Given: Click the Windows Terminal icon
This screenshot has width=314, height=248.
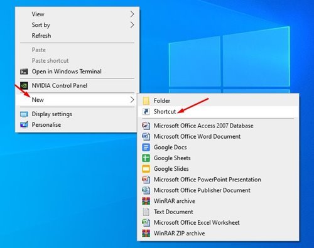Looking at the screenshot, I should 24,72.
